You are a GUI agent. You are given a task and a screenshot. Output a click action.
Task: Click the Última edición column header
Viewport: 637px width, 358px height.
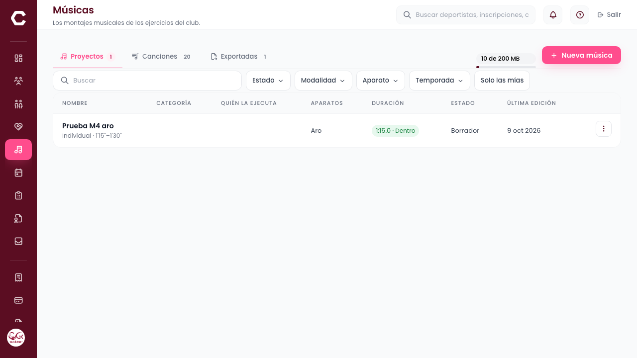click(x=531, y=103)
